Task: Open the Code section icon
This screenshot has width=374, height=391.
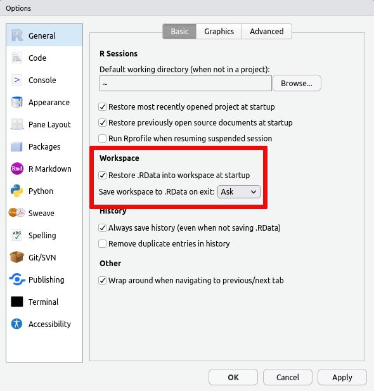Action: coord(17,58)
